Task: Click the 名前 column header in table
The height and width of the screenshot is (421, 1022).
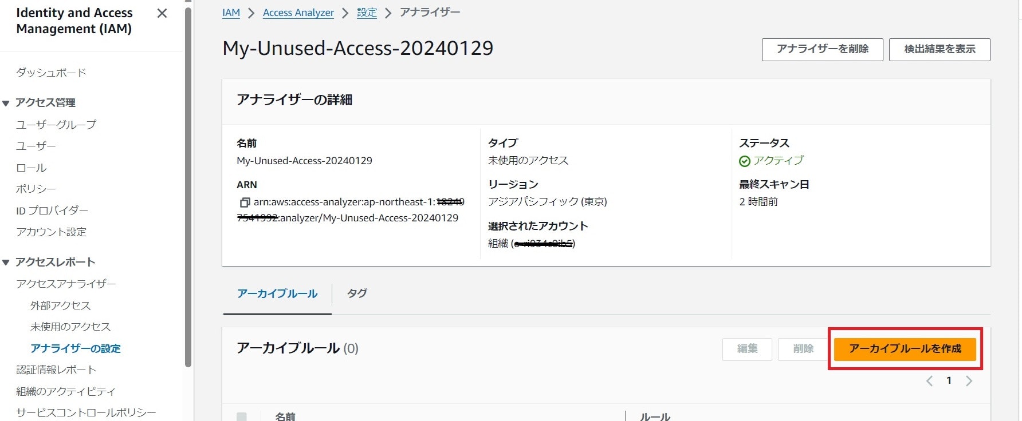Action: click(285, 416)
